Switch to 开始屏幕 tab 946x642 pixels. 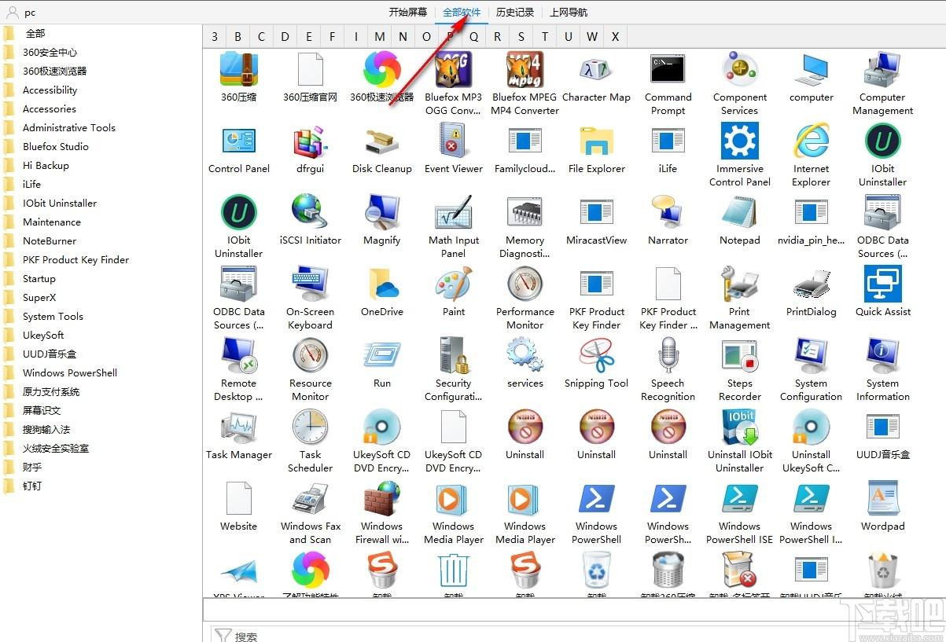[x=408, y=12]
